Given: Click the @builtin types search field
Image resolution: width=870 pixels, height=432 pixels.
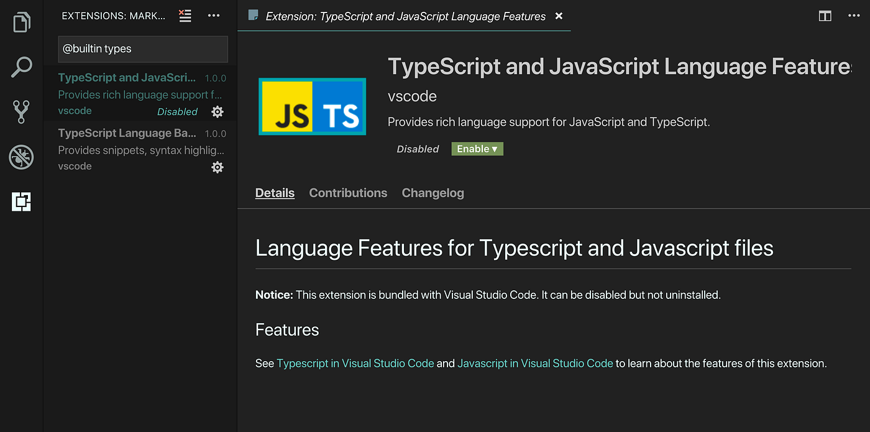Looking at the screenshot, I should 142,48.
